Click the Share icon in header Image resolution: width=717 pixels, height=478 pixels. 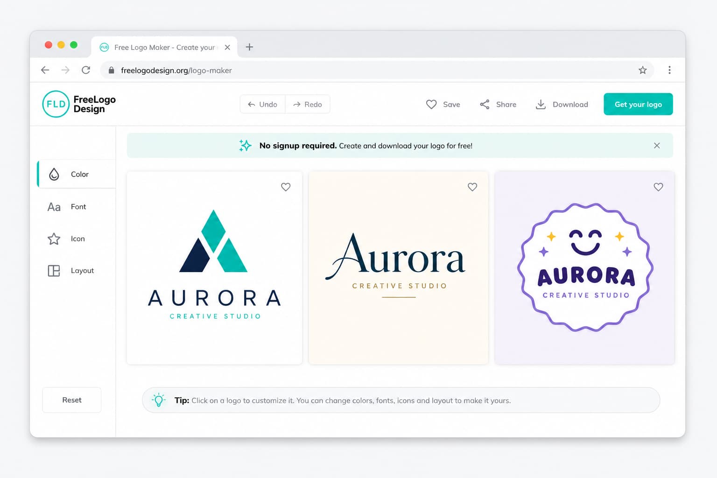click(485, 105)
